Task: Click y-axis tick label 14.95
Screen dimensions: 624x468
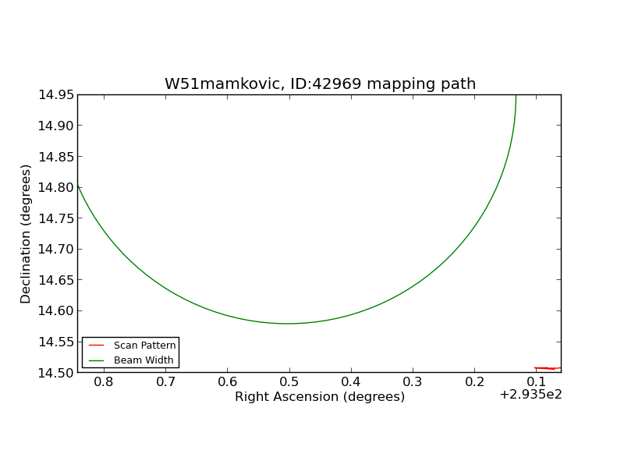Action: point(56,94)
